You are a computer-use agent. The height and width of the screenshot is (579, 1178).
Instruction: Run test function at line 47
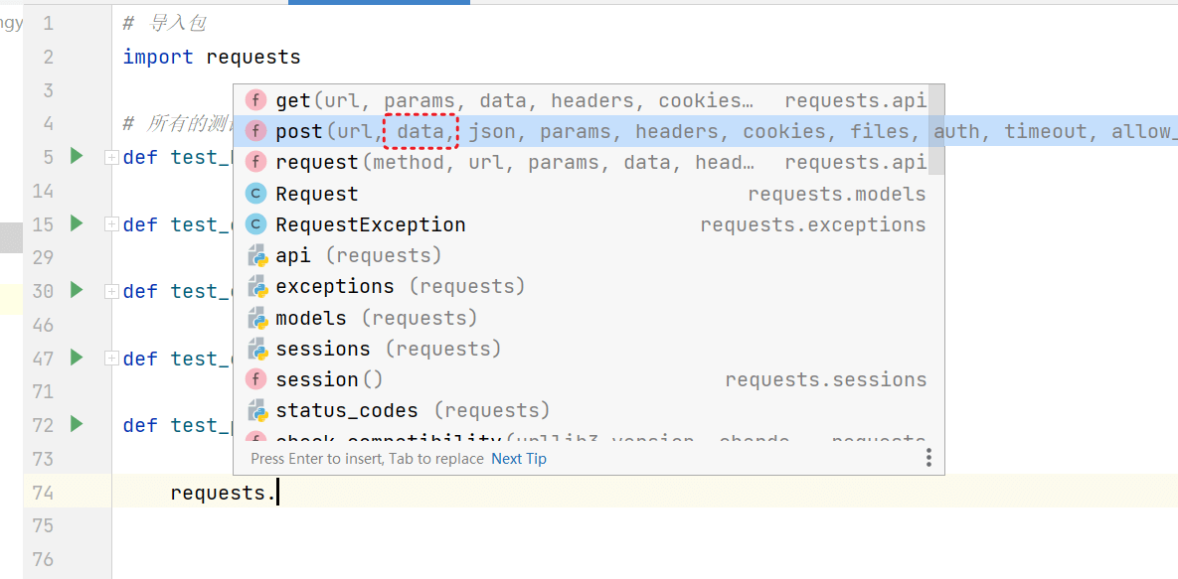pos(77,358)
